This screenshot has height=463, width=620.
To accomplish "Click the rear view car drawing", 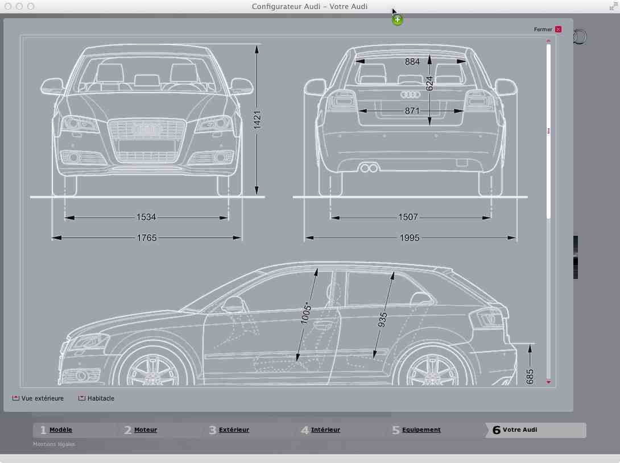I will 410,120.
